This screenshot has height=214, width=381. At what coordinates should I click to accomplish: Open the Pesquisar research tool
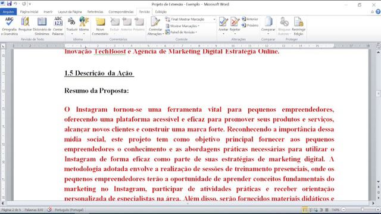(25, 24)
